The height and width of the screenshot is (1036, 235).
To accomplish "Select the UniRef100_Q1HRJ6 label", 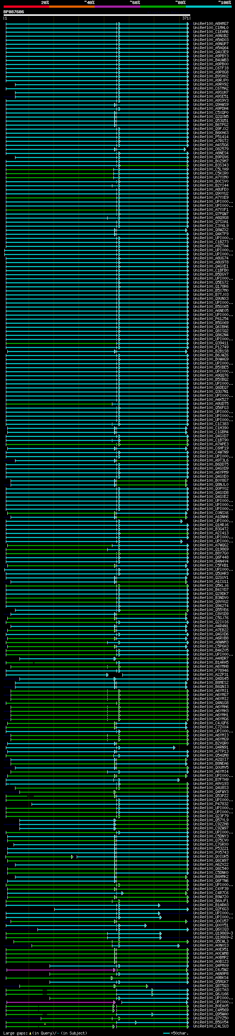I will tap(210, 525).
